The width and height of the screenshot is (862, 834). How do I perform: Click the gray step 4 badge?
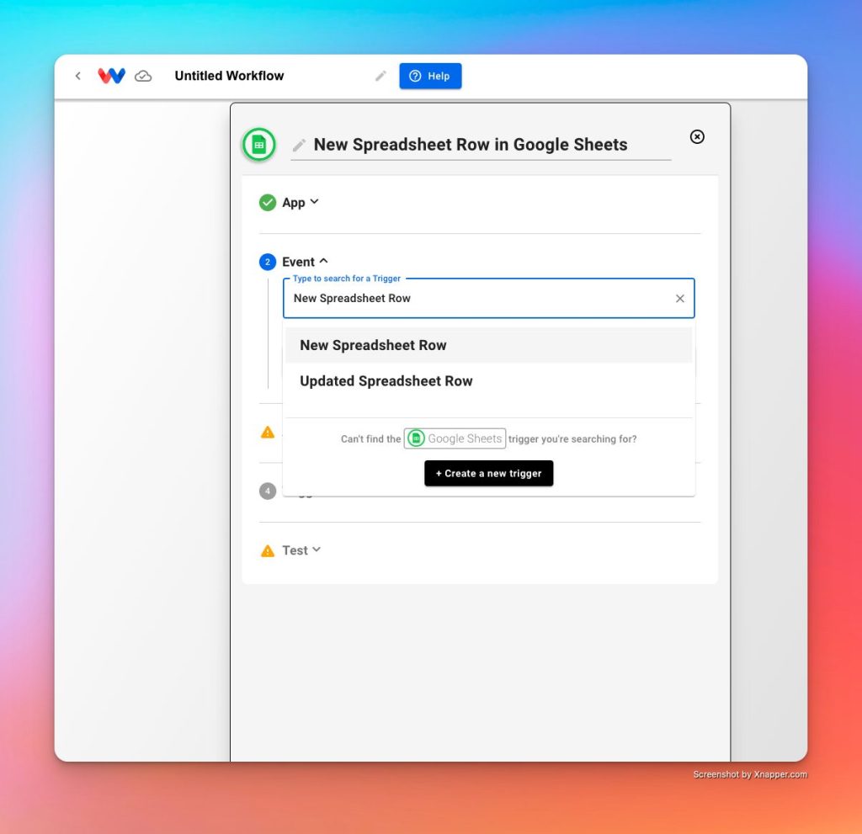pos(268,491)
